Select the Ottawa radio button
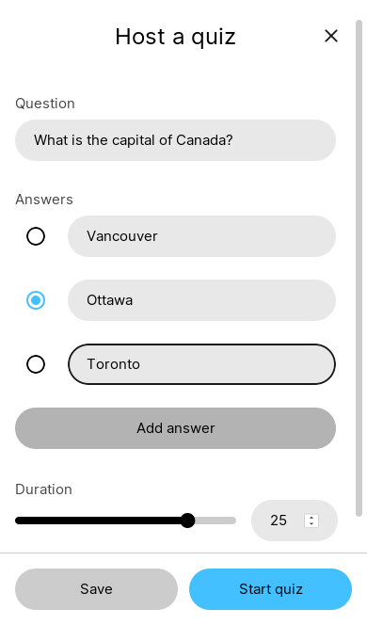This screenshot has height=625, width=367. (x=36, y=300)
